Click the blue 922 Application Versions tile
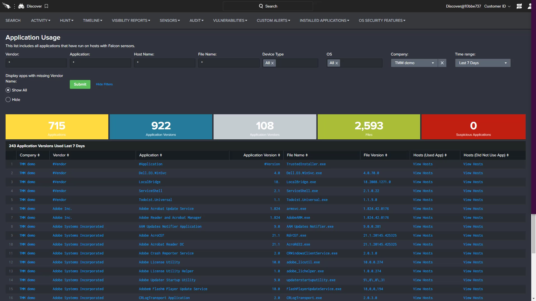 [161, 127]
